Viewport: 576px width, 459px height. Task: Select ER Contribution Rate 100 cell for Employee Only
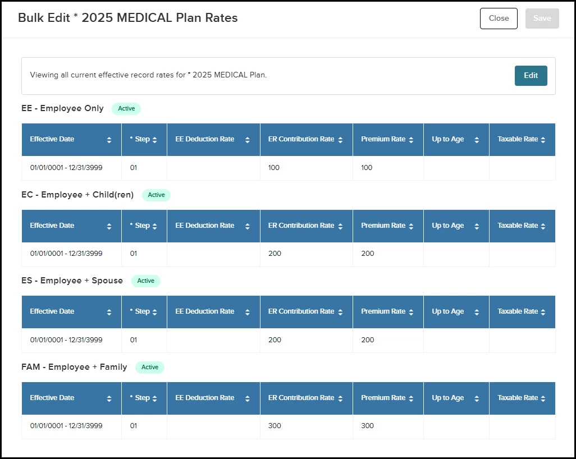point(306,168)
